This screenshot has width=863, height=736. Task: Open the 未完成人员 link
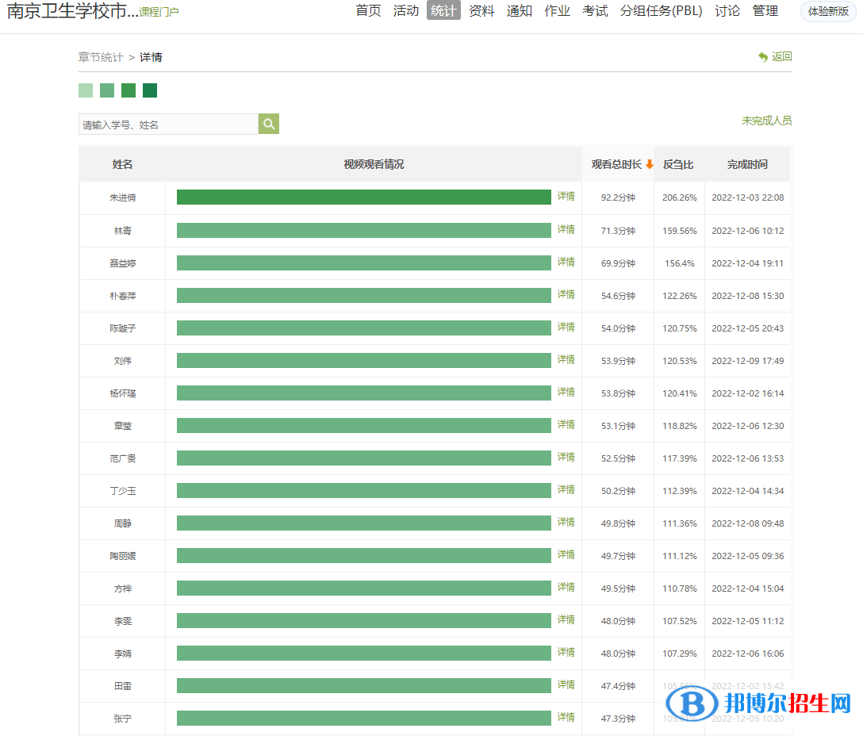(x=767, y=121)
